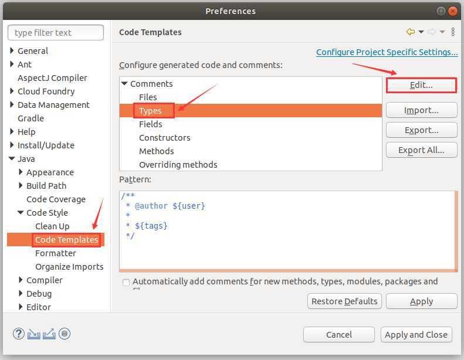
Task: Click Restore Defaults button
Action: [x=344, y=301]
